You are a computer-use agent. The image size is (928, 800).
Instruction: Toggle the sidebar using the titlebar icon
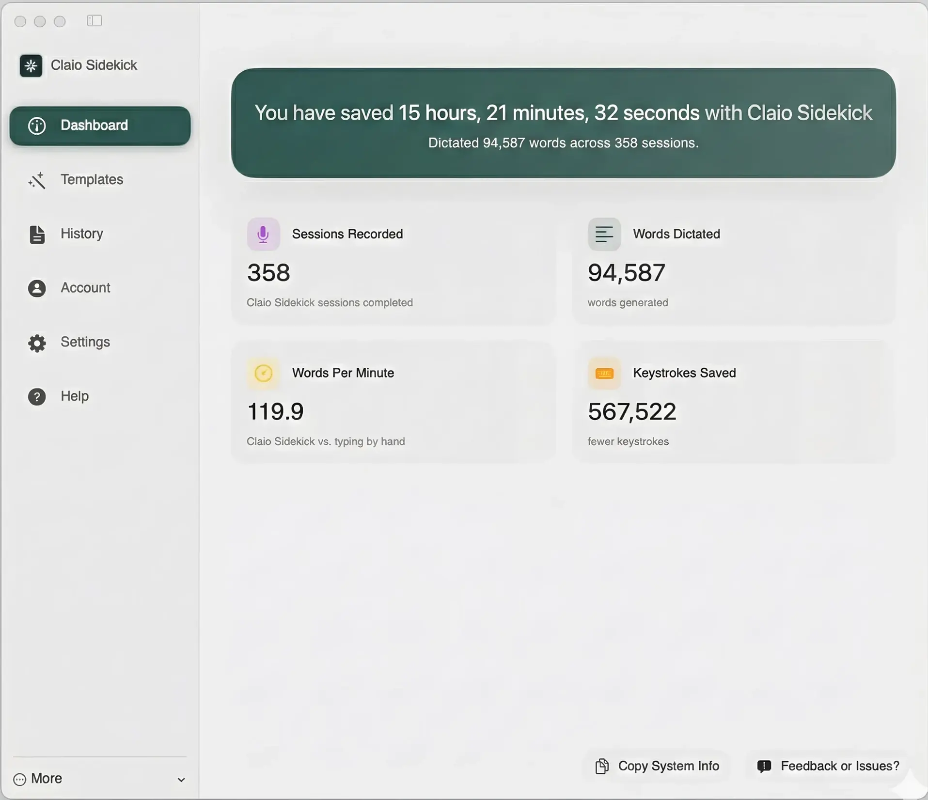click(x=94, y=21)
